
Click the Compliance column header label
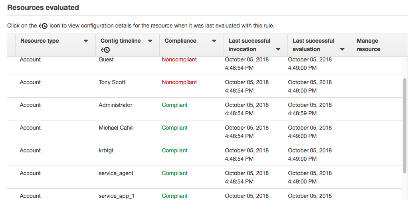180,41
